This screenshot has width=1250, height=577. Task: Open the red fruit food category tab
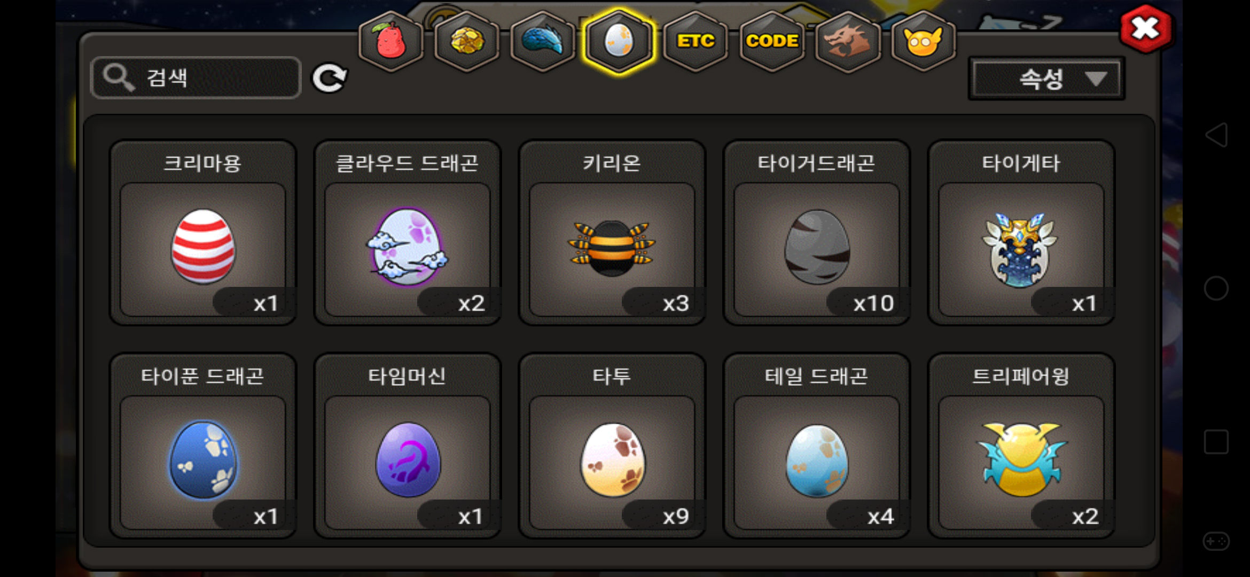391,41
